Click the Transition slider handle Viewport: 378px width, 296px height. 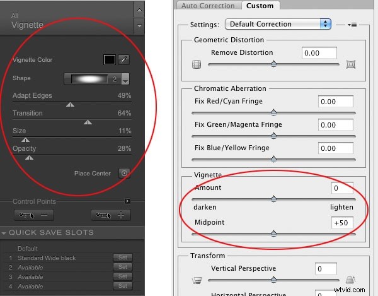point(88,122)
